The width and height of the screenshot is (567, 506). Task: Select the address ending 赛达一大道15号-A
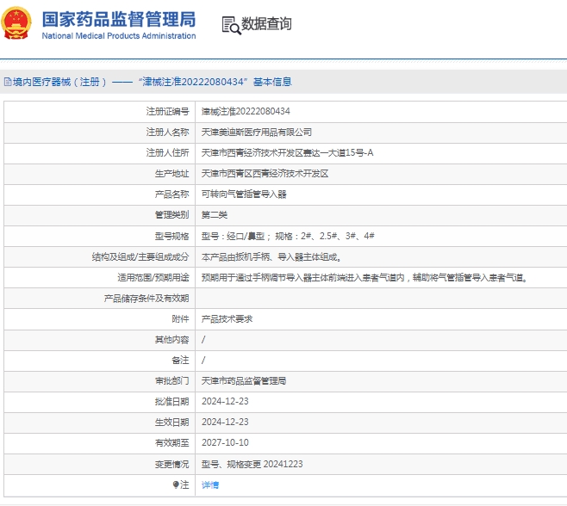tap(287, 153)
